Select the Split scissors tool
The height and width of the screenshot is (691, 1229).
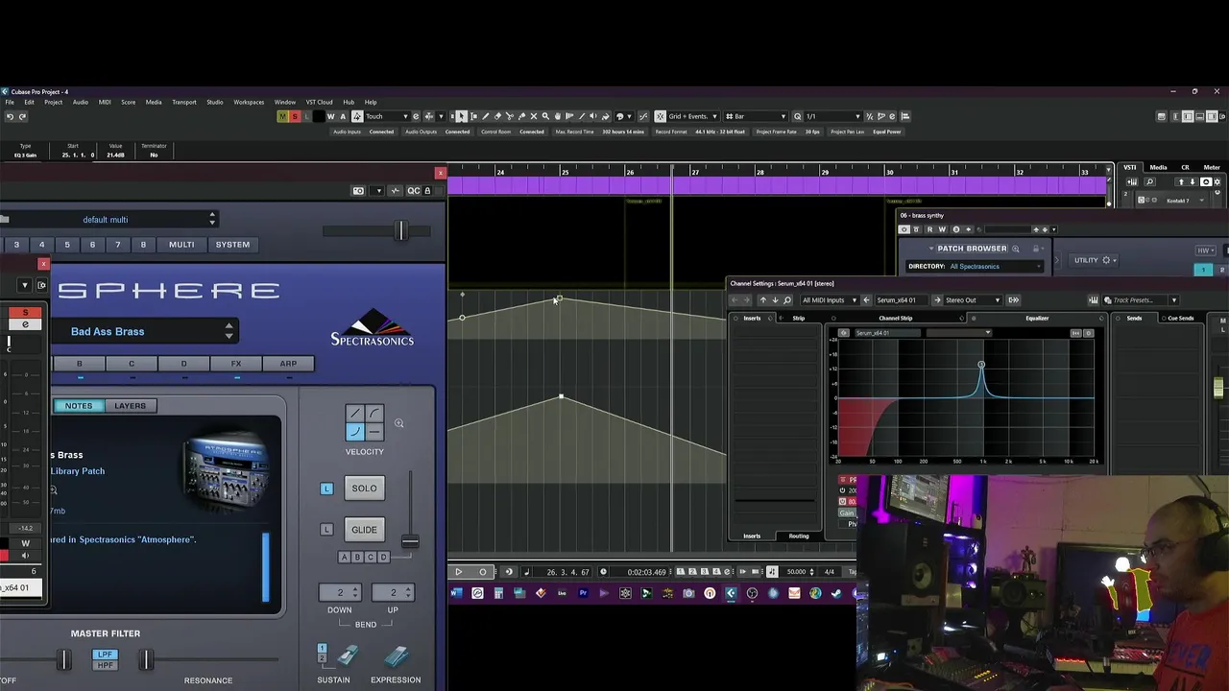[509, 116]
